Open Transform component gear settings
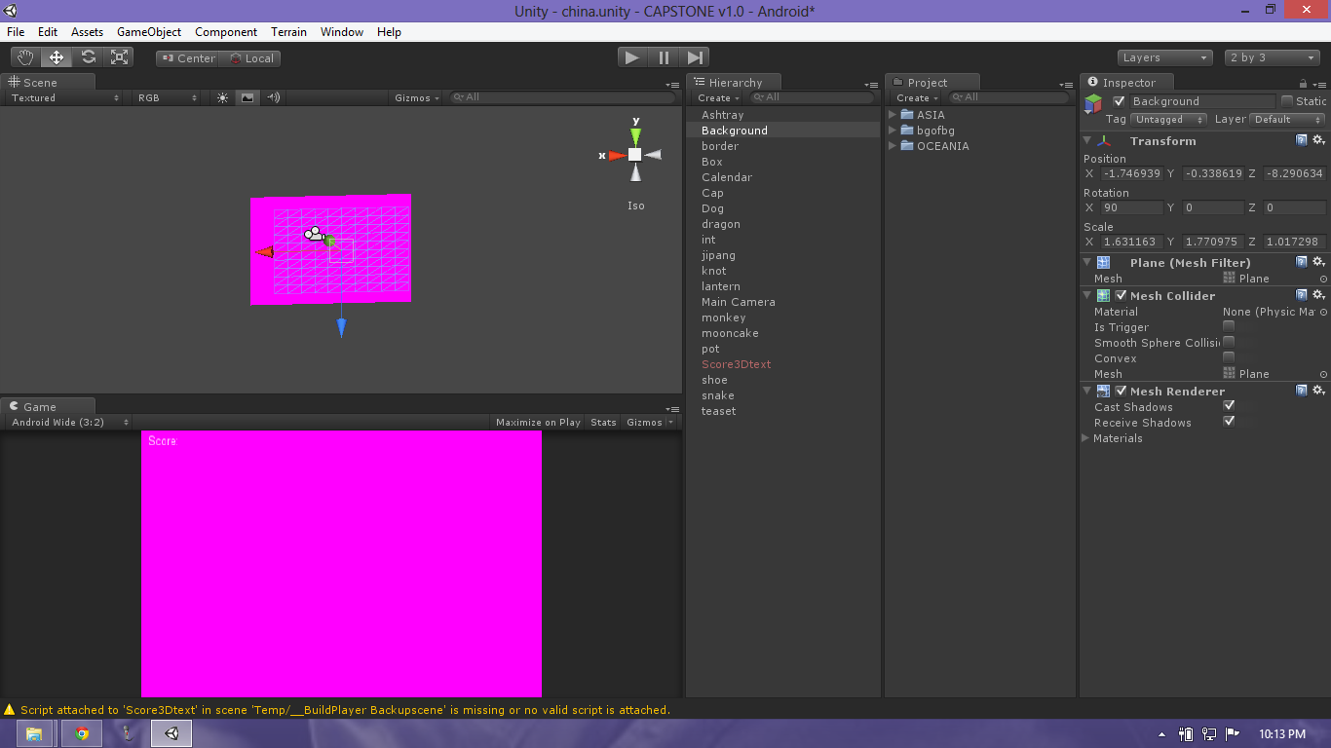This screenshot has width=1331, height=748. click(x=1318, y=140)
